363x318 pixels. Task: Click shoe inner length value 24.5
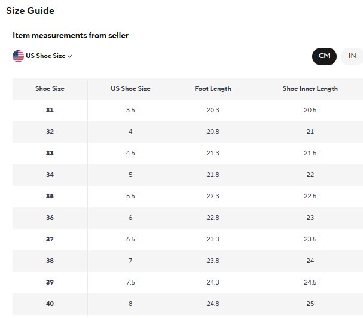pos(310,282)
